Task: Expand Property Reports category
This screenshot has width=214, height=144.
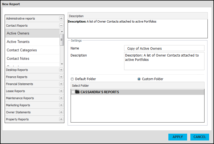Action: [x=61, y=119]
